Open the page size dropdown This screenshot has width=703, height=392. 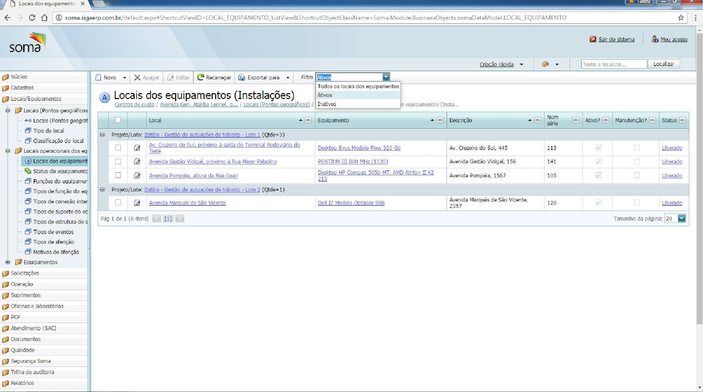click(x=682, y=218)
